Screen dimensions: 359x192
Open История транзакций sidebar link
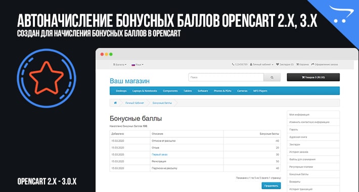click(x=313, y=189)
